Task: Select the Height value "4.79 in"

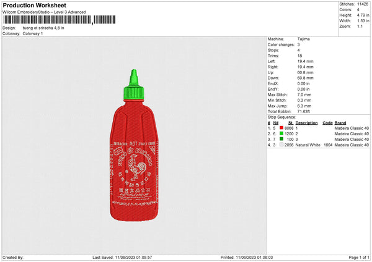Action: point(363,15)
